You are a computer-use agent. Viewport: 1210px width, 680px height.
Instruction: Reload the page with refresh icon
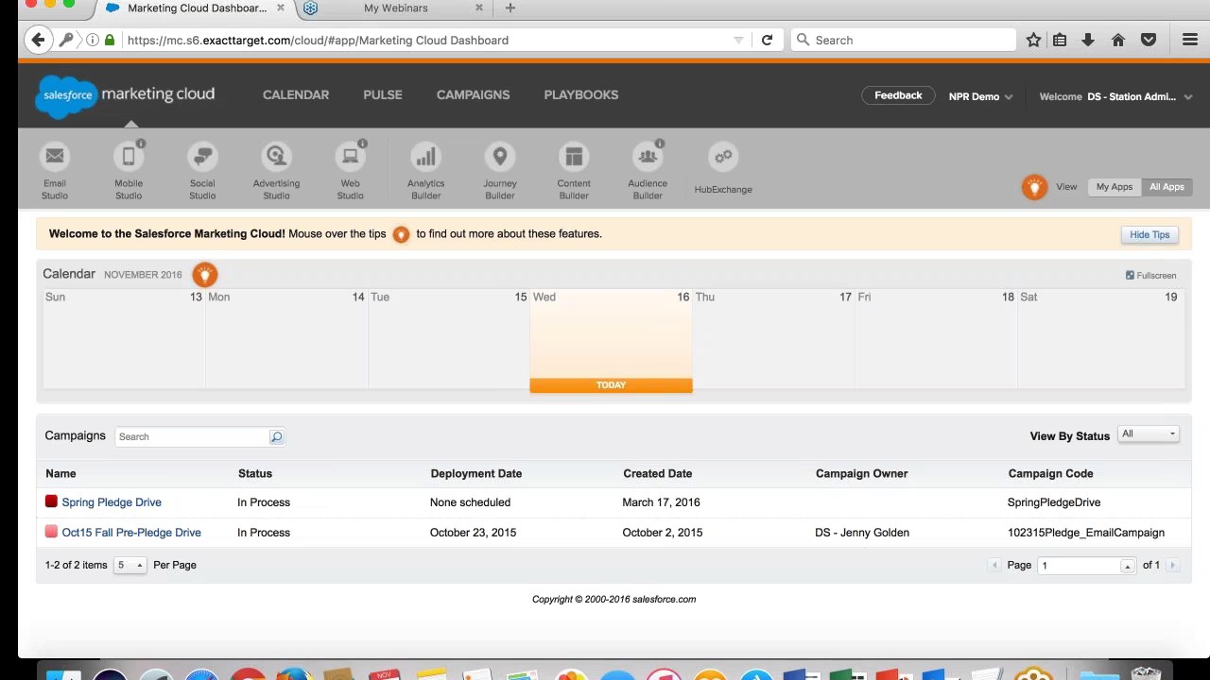tap(767, 40)
